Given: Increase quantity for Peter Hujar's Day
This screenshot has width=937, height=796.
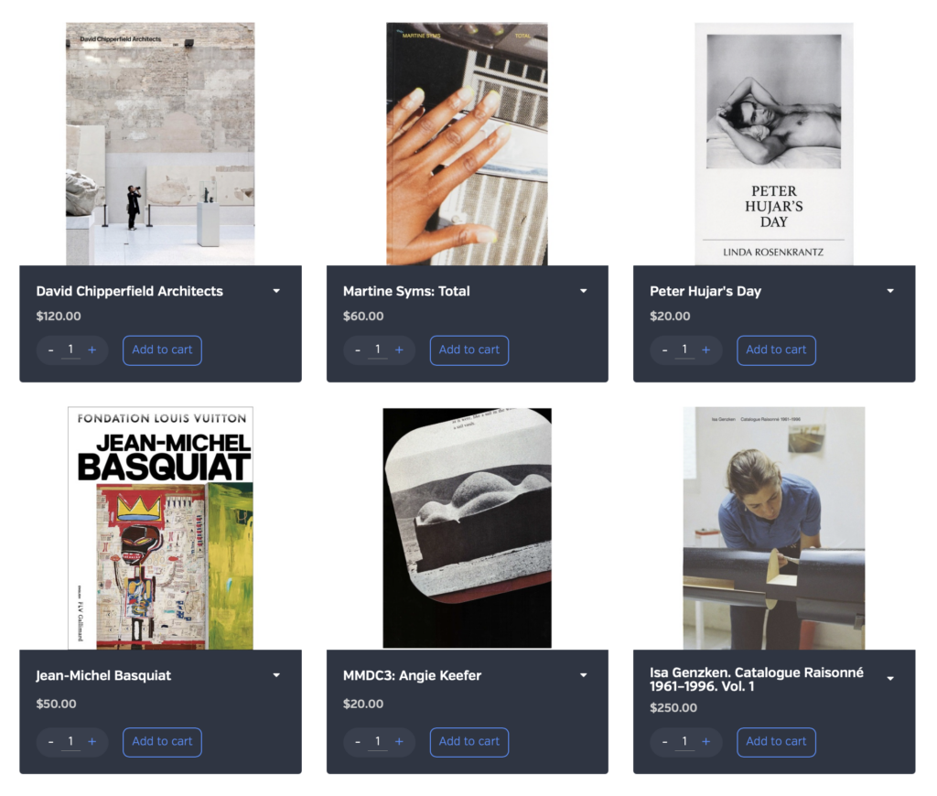Looking at the screenshot, I should (x=705, y=350).
